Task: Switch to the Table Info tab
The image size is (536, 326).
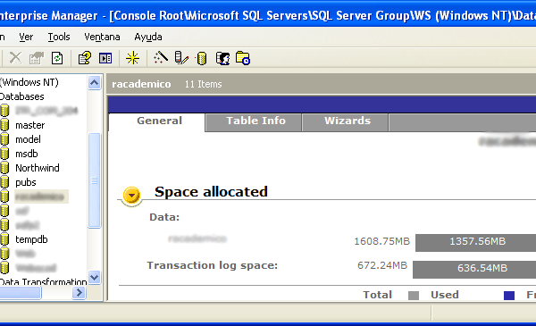Action: click(x=254, y=122)
